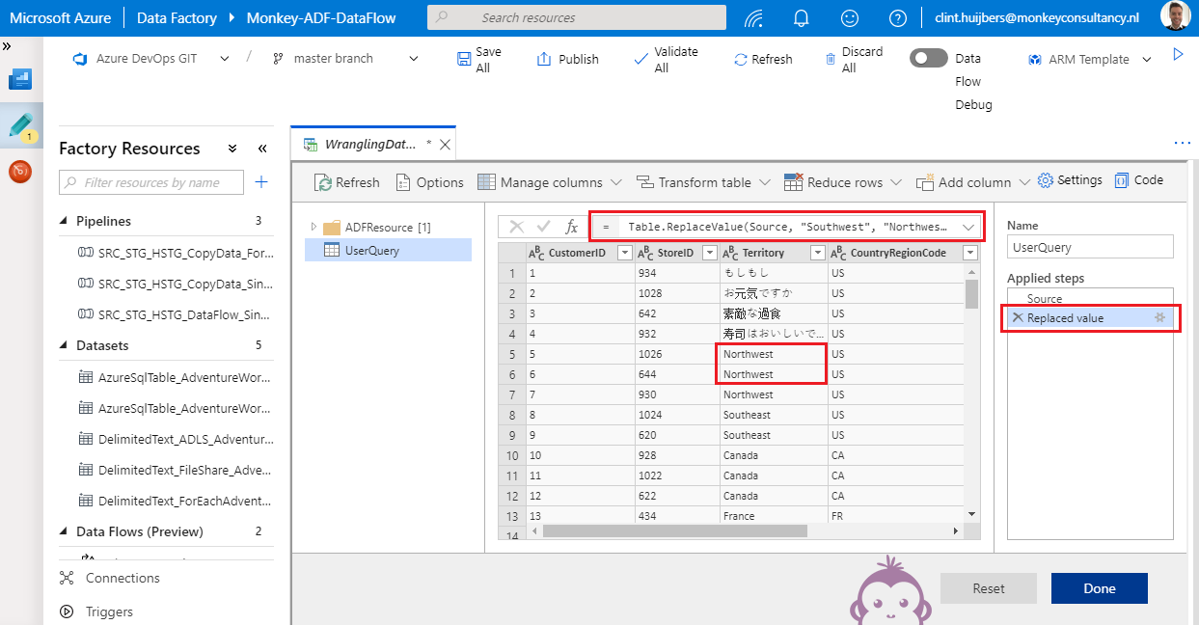Click the query Name input field
This screenshot has width=1199, height=625.
pos(1090,247)
